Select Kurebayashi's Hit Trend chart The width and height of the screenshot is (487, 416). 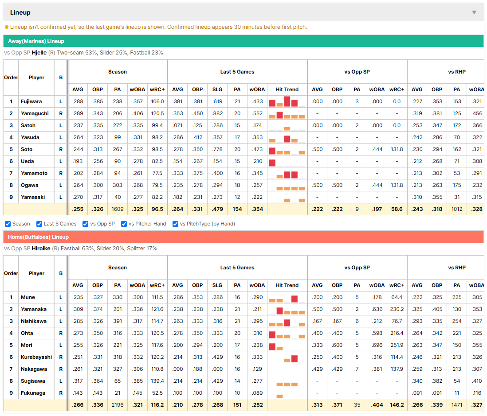click(287, 357)
